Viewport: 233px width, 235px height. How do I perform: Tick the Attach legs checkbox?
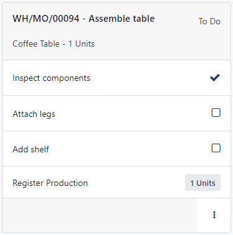click(216, 113)
